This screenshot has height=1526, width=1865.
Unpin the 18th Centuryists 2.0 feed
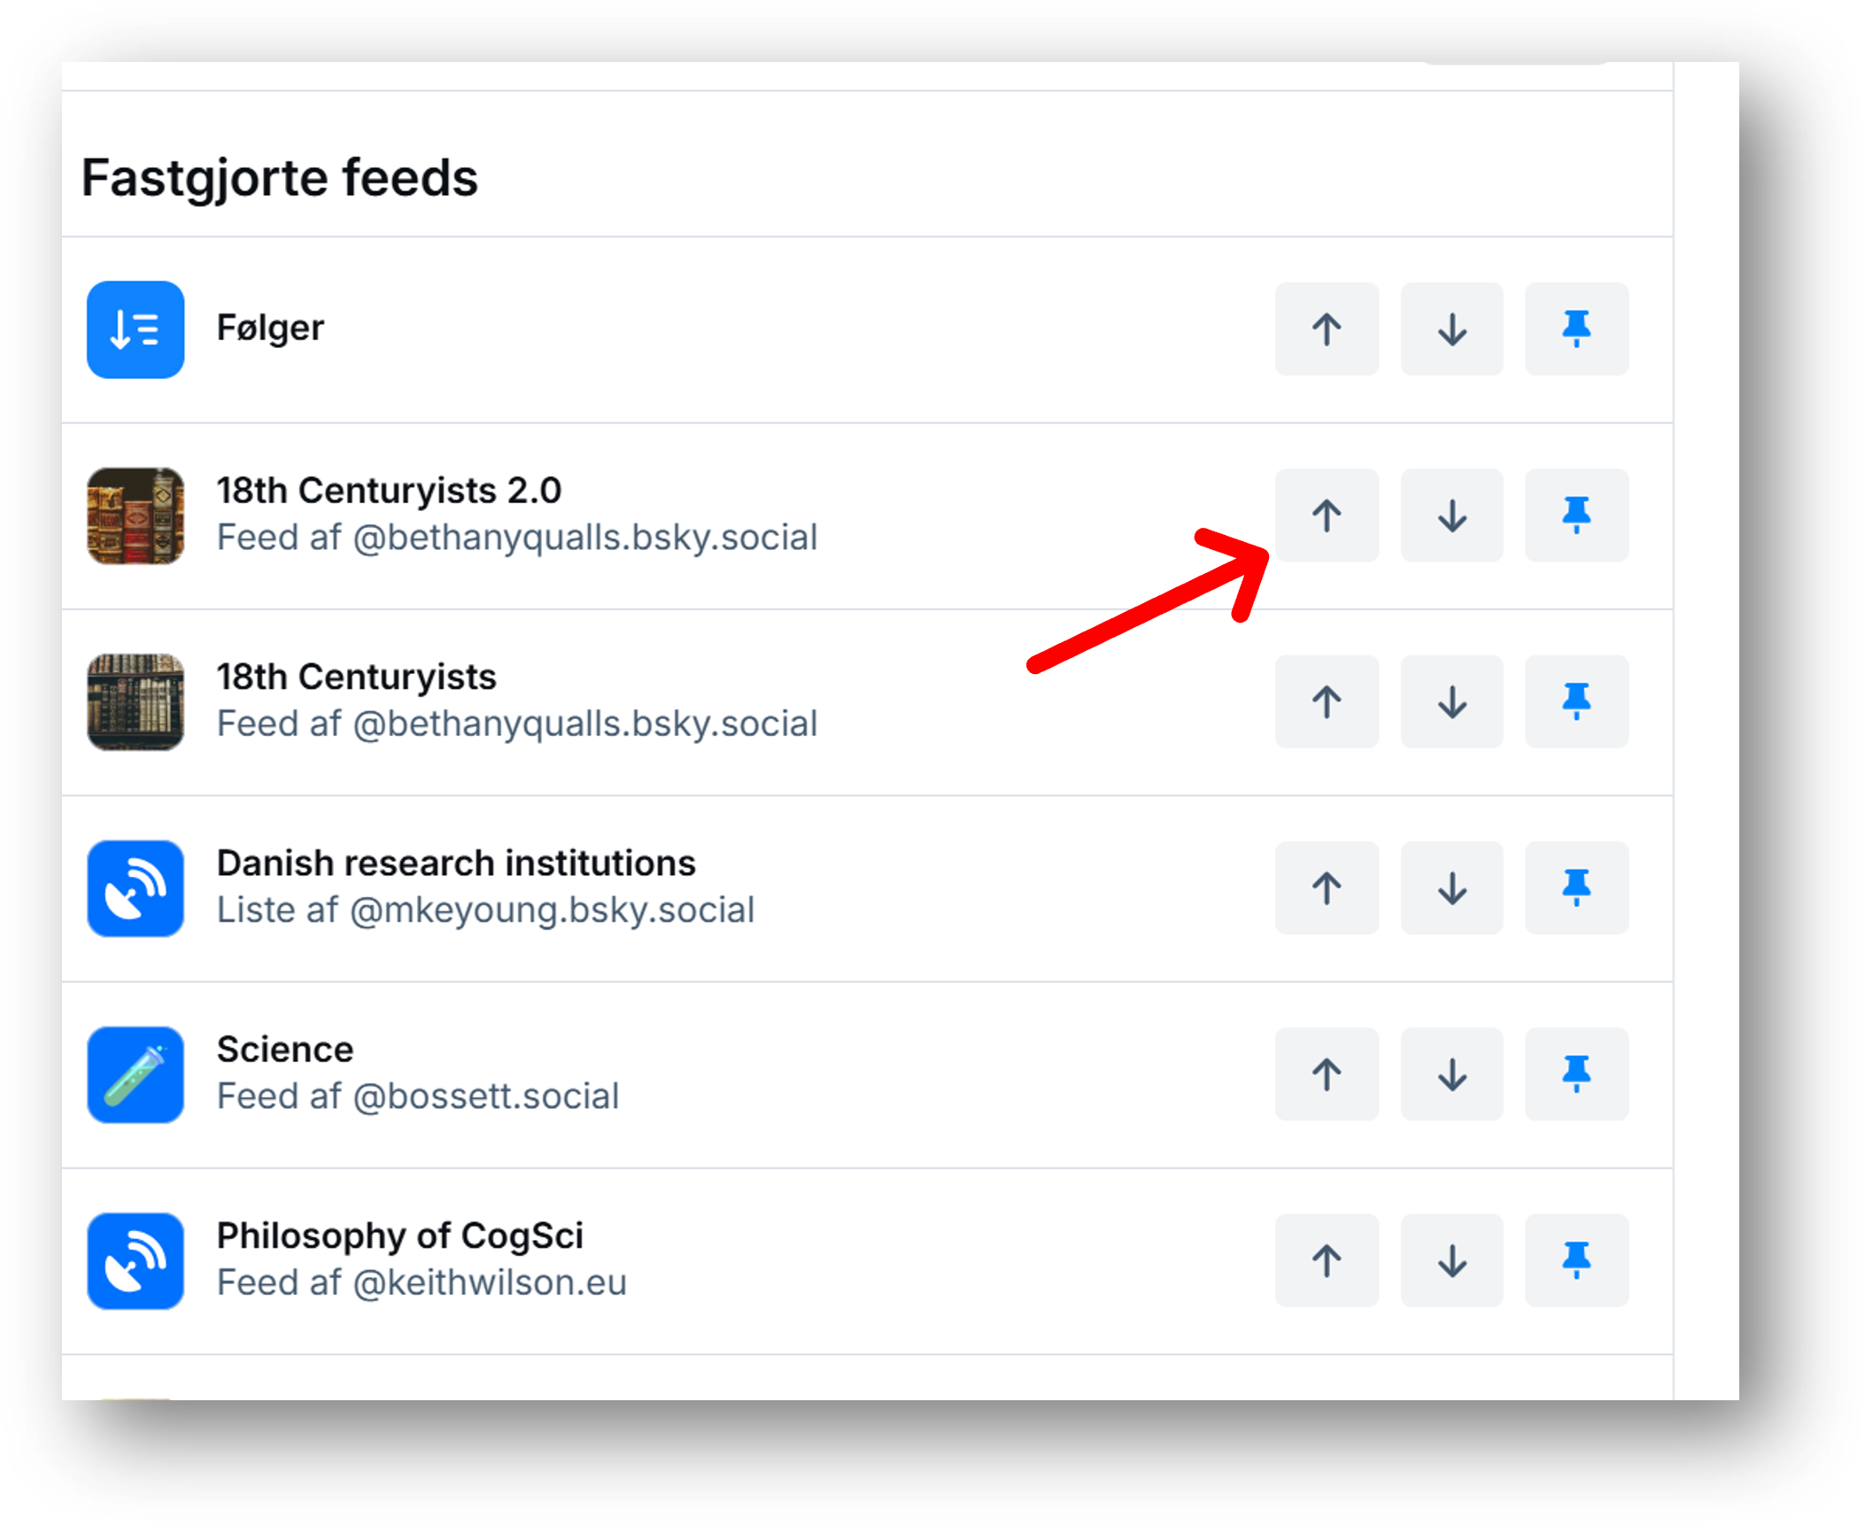[1576, 515]
